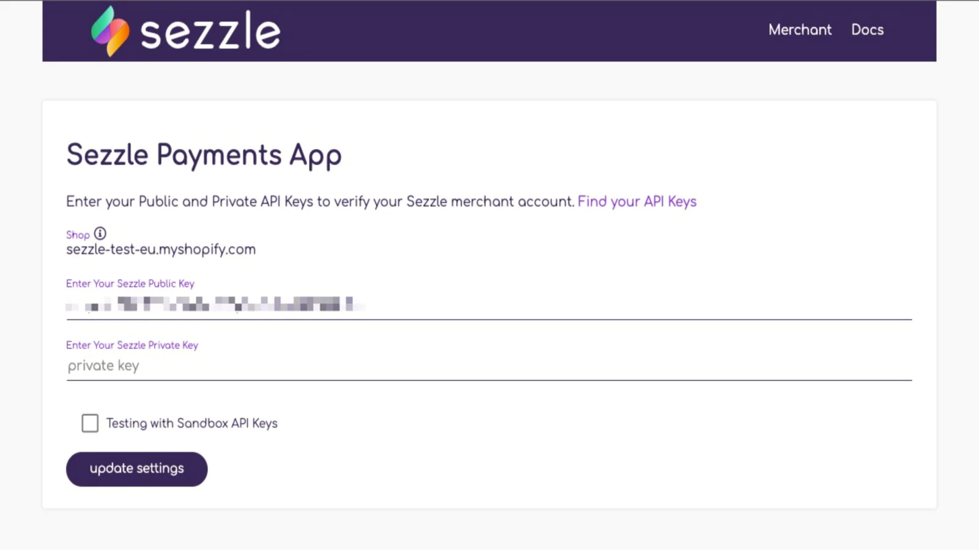Click the "Testing with Sandbox API Keys" label text
The width and height of the screenshot is (979, 550).
point(192,423)
